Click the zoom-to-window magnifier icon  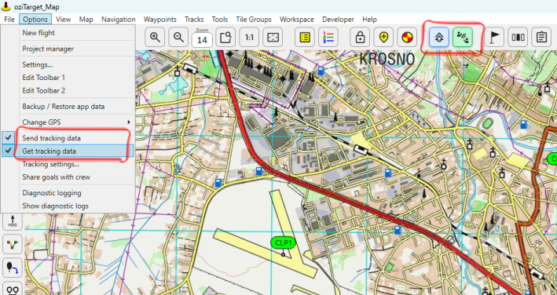click(225, 37)
